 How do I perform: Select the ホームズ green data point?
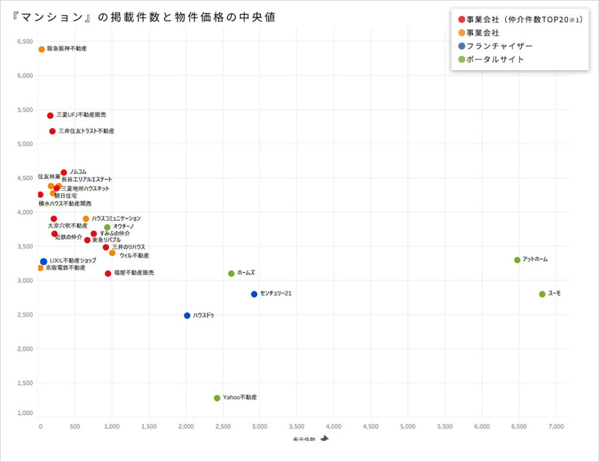point(231,273)
